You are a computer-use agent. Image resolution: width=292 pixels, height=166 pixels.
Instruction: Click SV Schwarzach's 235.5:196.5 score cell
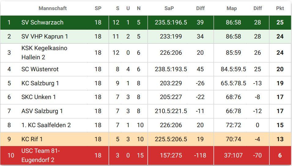coord(171,22)
